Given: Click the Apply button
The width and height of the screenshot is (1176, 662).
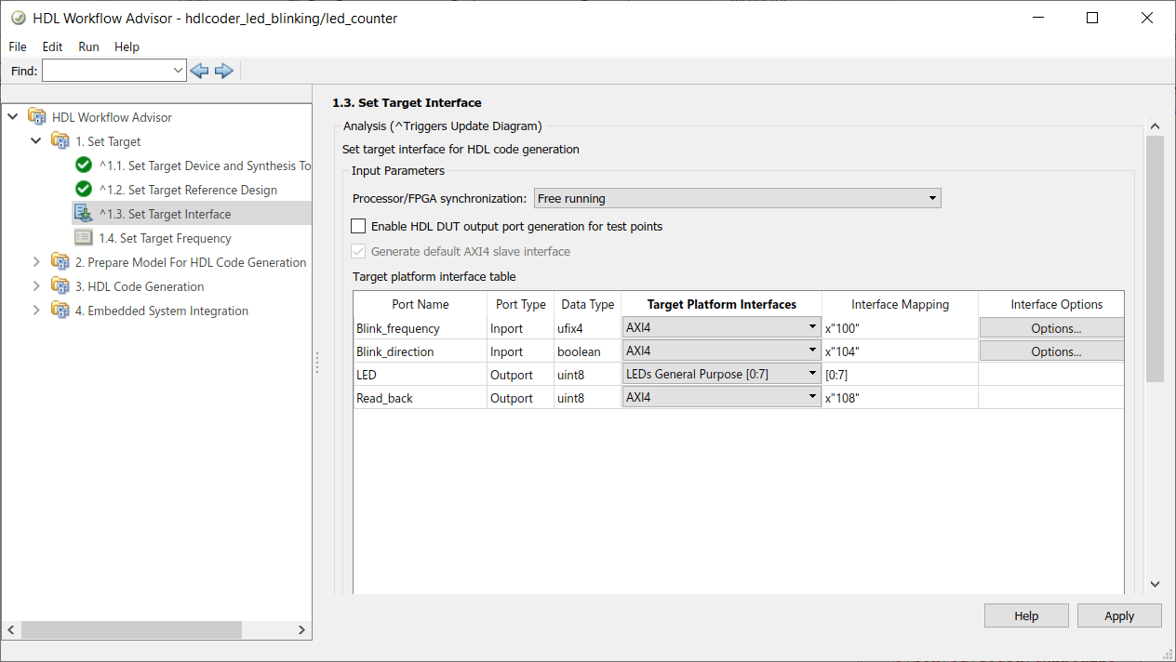Looking at the screenshot, I should 1118,616.
